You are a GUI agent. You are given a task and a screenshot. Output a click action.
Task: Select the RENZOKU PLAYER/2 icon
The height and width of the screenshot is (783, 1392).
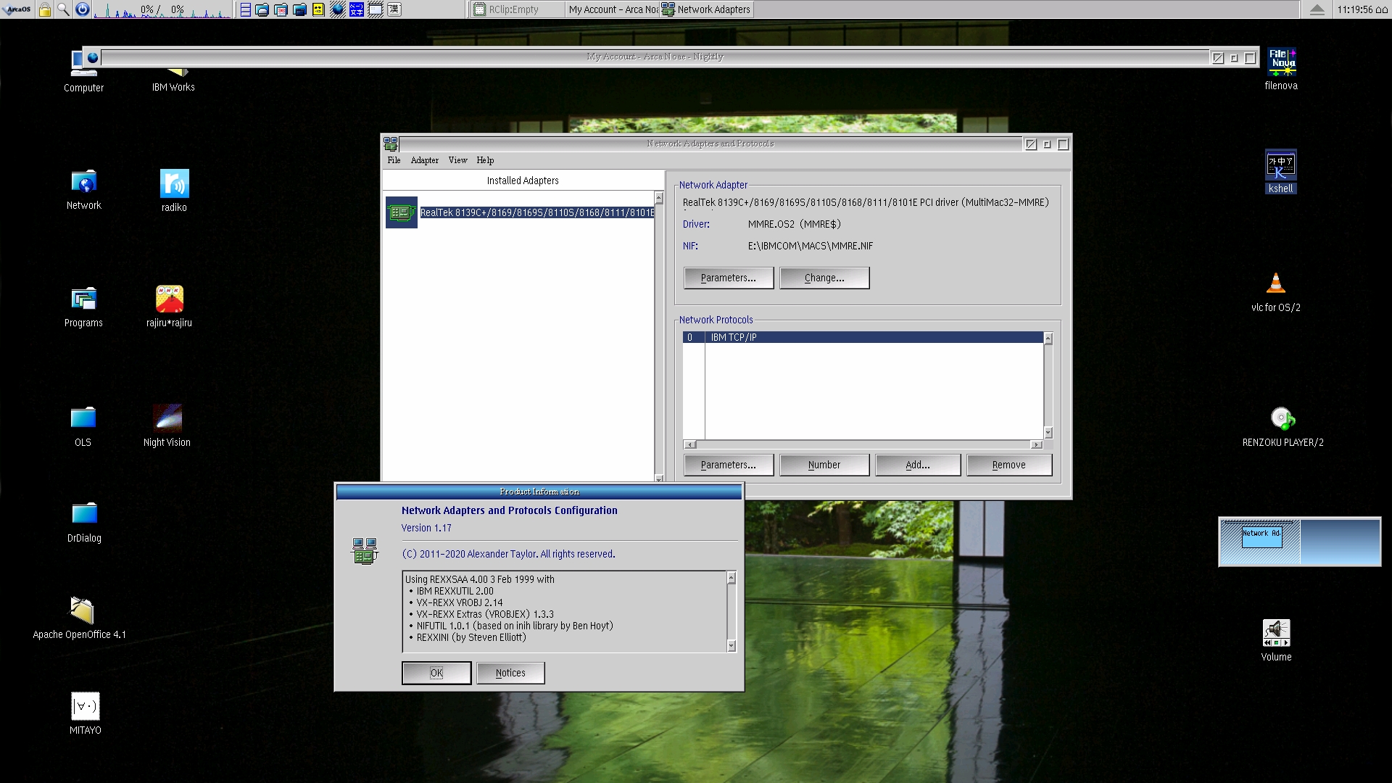pyautogui.click(x=1283, y=427)
